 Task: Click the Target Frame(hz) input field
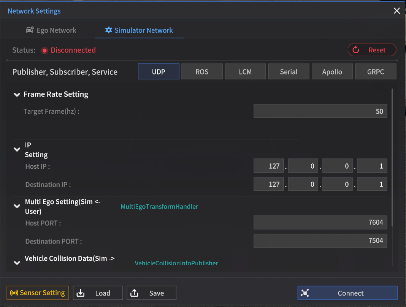pos(320,111)
